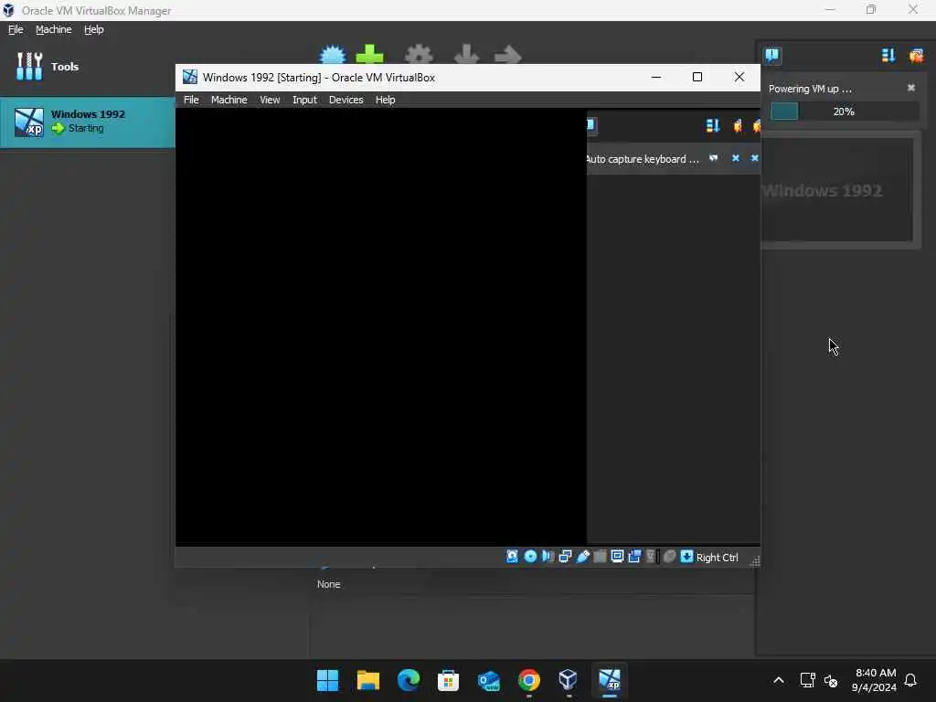Open the Help menu in the VM window
This screenshot has width=936, height=702.
pyautogui.click(x=385, y=100)
